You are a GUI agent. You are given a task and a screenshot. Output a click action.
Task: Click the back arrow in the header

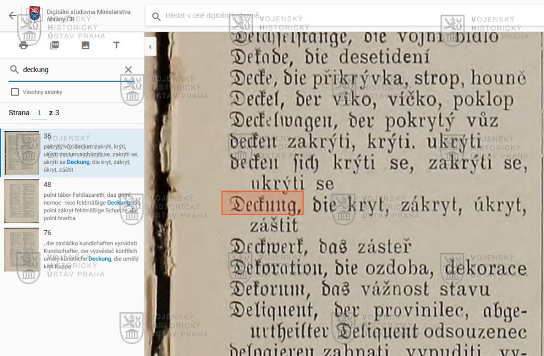[x=13, y=15]
